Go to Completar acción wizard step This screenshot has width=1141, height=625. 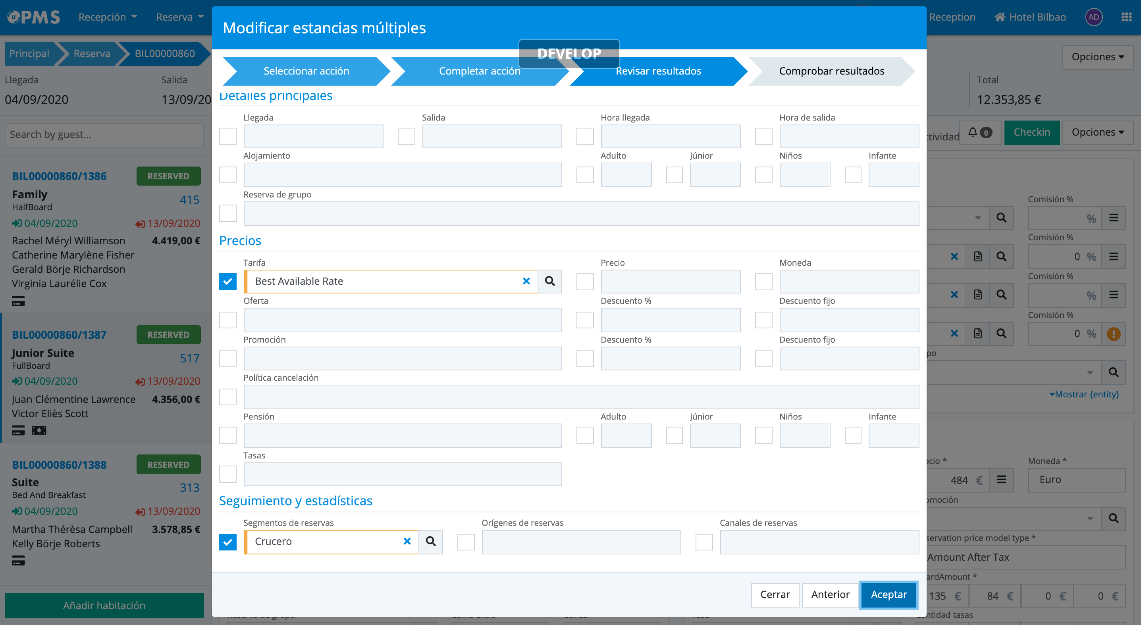[479, 71]
